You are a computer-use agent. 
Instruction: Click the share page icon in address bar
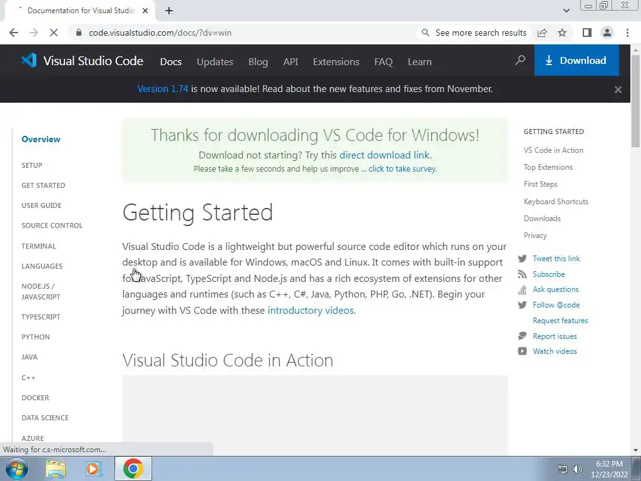[542, 33]
